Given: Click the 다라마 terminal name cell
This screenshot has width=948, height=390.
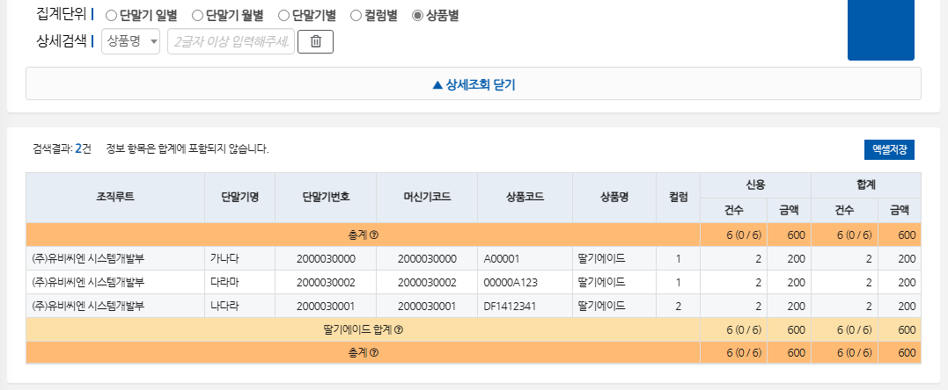Looking at the screenshot, I should 240,283.
